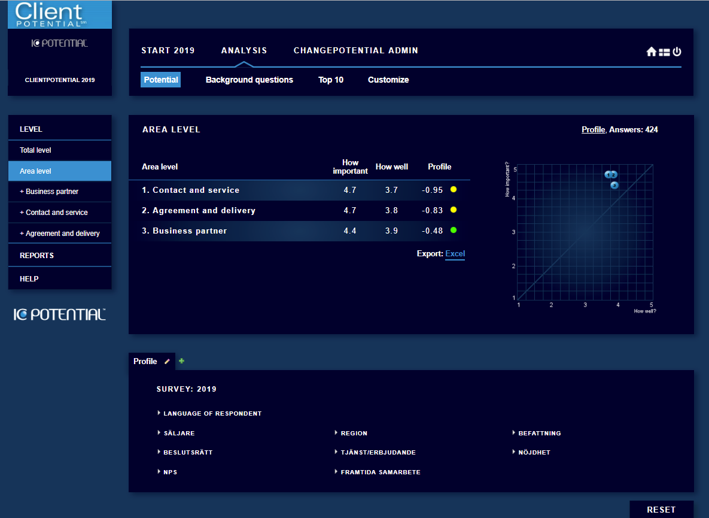Open the Profile link near Answers
Screen dimensions: 709x518
(594, 130)
